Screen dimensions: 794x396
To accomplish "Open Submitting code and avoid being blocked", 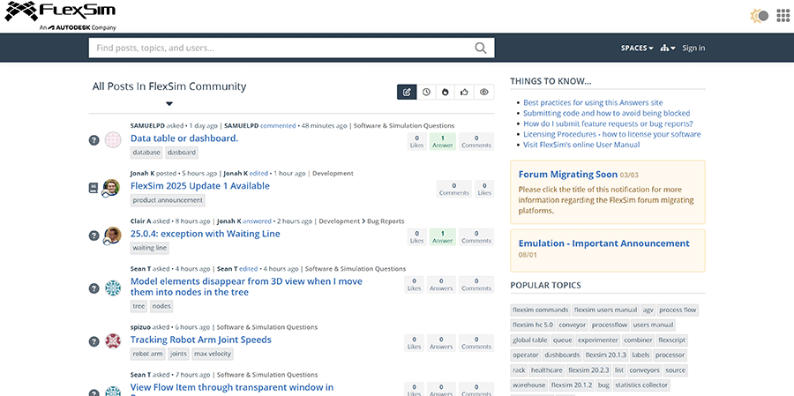I will 607,114.
